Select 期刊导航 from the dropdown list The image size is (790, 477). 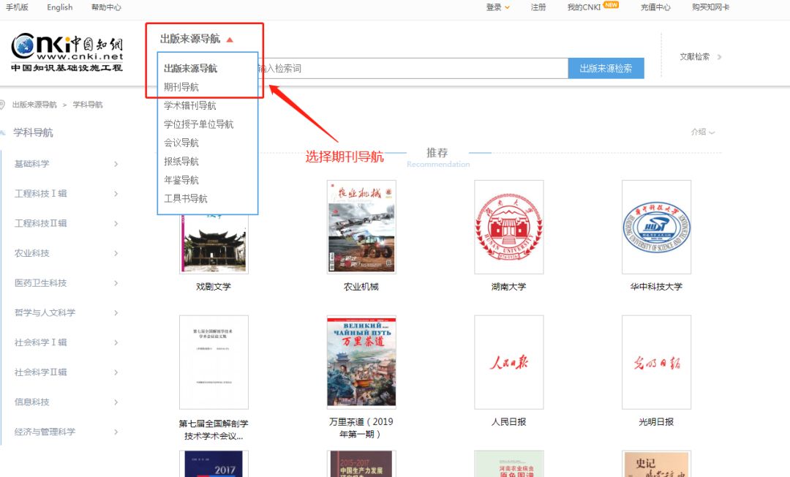(x=181, y=87)
